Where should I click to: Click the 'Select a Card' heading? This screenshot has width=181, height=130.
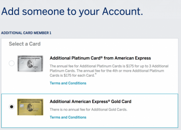coord(25,44)
